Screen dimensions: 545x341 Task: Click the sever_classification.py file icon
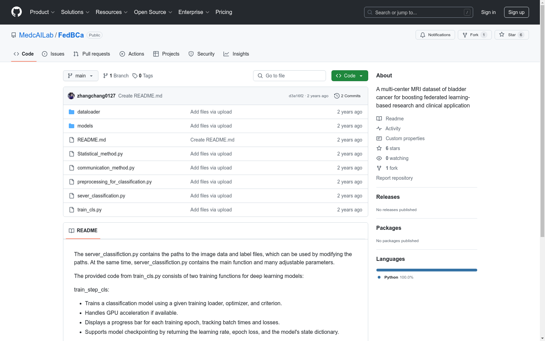72,196
